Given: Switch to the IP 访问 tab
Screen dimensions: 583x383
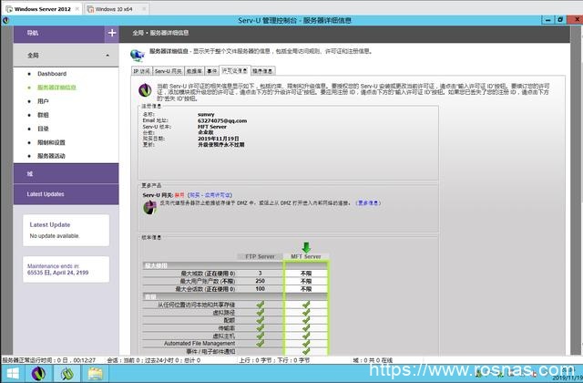Looking at the screenshot, I should pyautogui.click(x=142, y=71).
